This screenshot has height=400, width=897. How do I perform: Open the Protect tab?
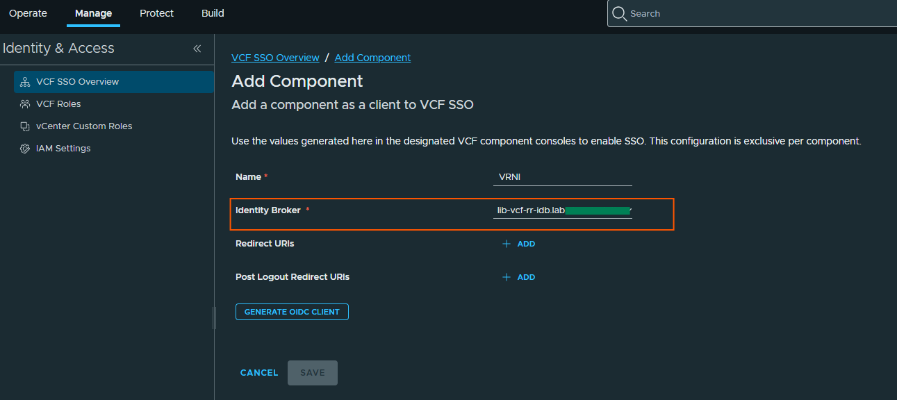[x=156, y=13]
